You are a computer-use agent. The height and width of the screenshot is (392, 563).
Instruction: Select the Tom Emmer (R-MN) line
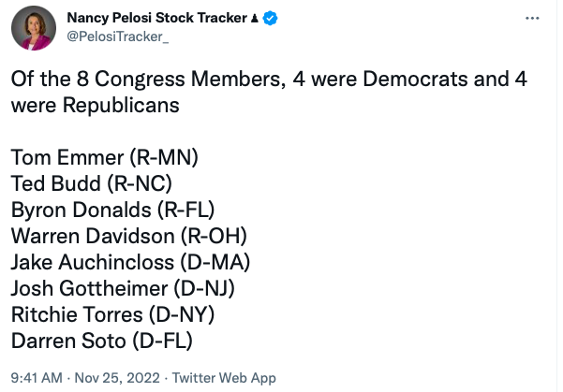[x=105, y=156]
